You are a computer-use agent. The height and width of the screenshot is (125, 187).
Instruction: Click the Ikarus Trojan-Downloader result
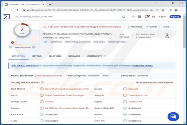(x=65, y=95)
